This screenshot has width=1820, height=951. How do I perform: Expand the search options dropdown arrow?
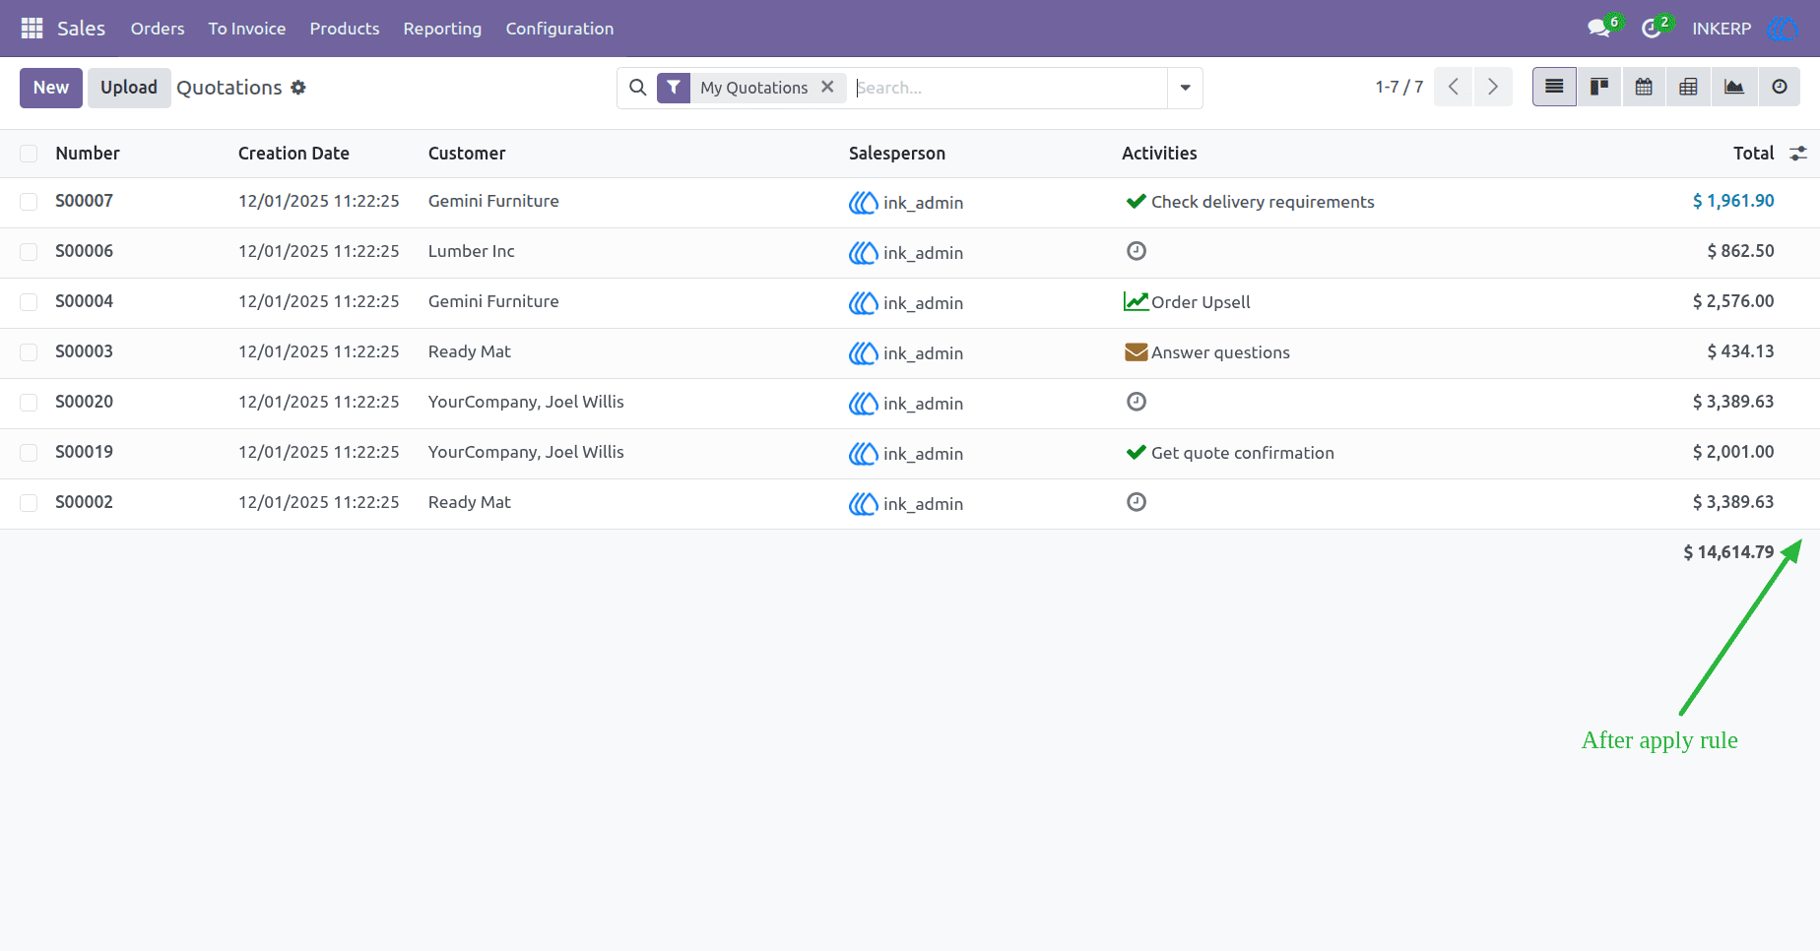pos(1185,88)
